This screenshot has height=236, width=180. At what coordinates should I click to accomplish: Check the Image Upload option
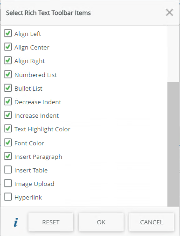pyautogui.click(x=8, y=183)
